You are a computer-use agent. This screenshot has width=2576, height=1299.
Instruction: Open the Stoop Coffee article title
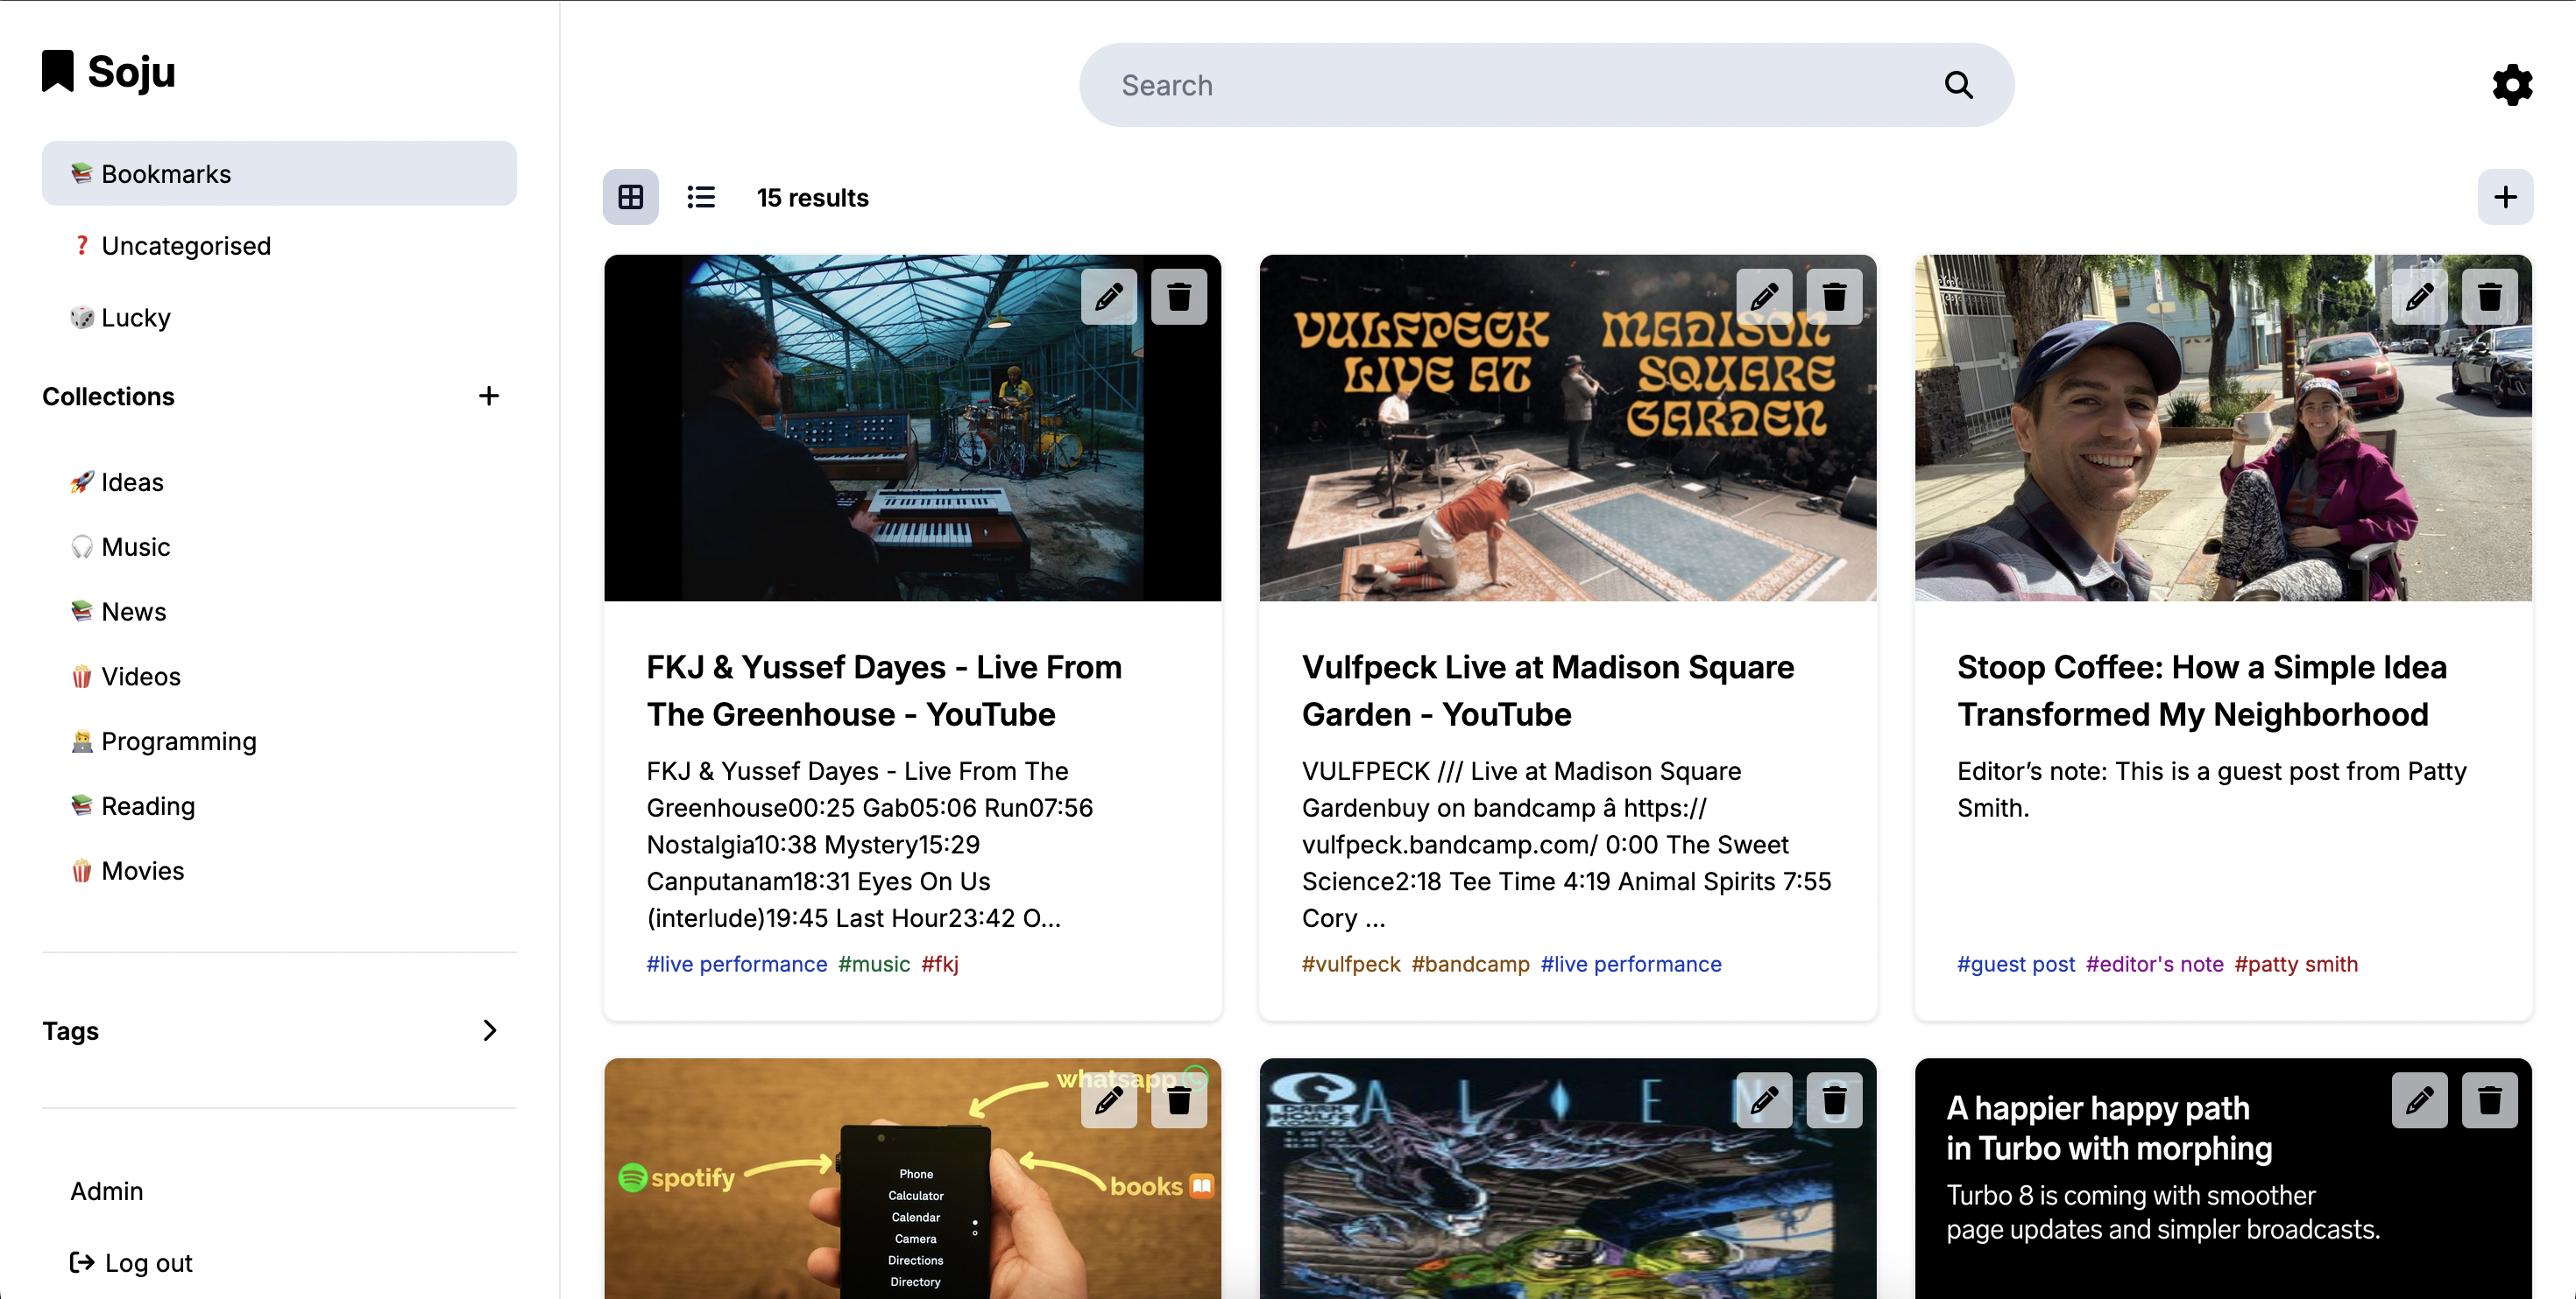2202,691
